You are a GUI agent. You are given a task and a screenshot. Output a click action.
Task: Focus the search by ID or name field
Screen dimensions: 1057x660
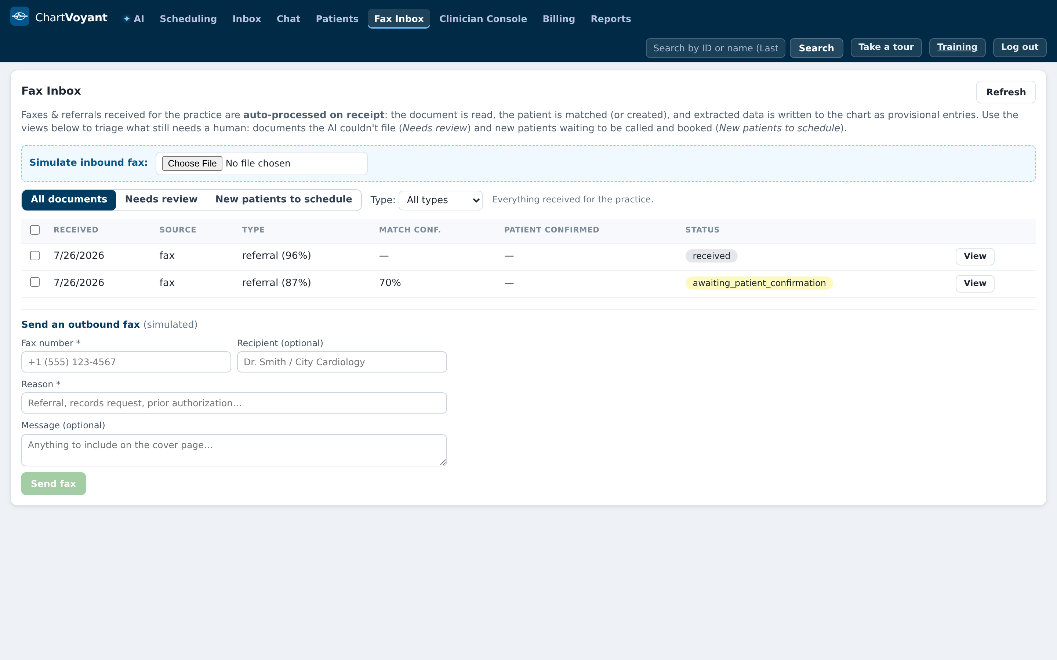tap(715, 48)
